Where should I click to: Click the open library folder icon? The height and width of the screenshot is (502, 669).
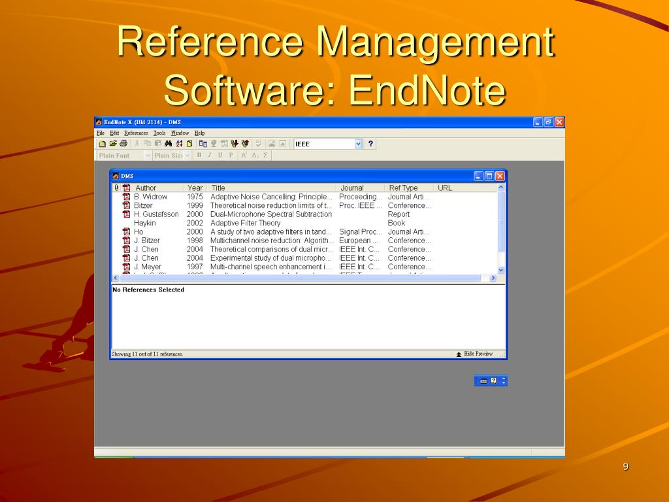coord(112,144)
